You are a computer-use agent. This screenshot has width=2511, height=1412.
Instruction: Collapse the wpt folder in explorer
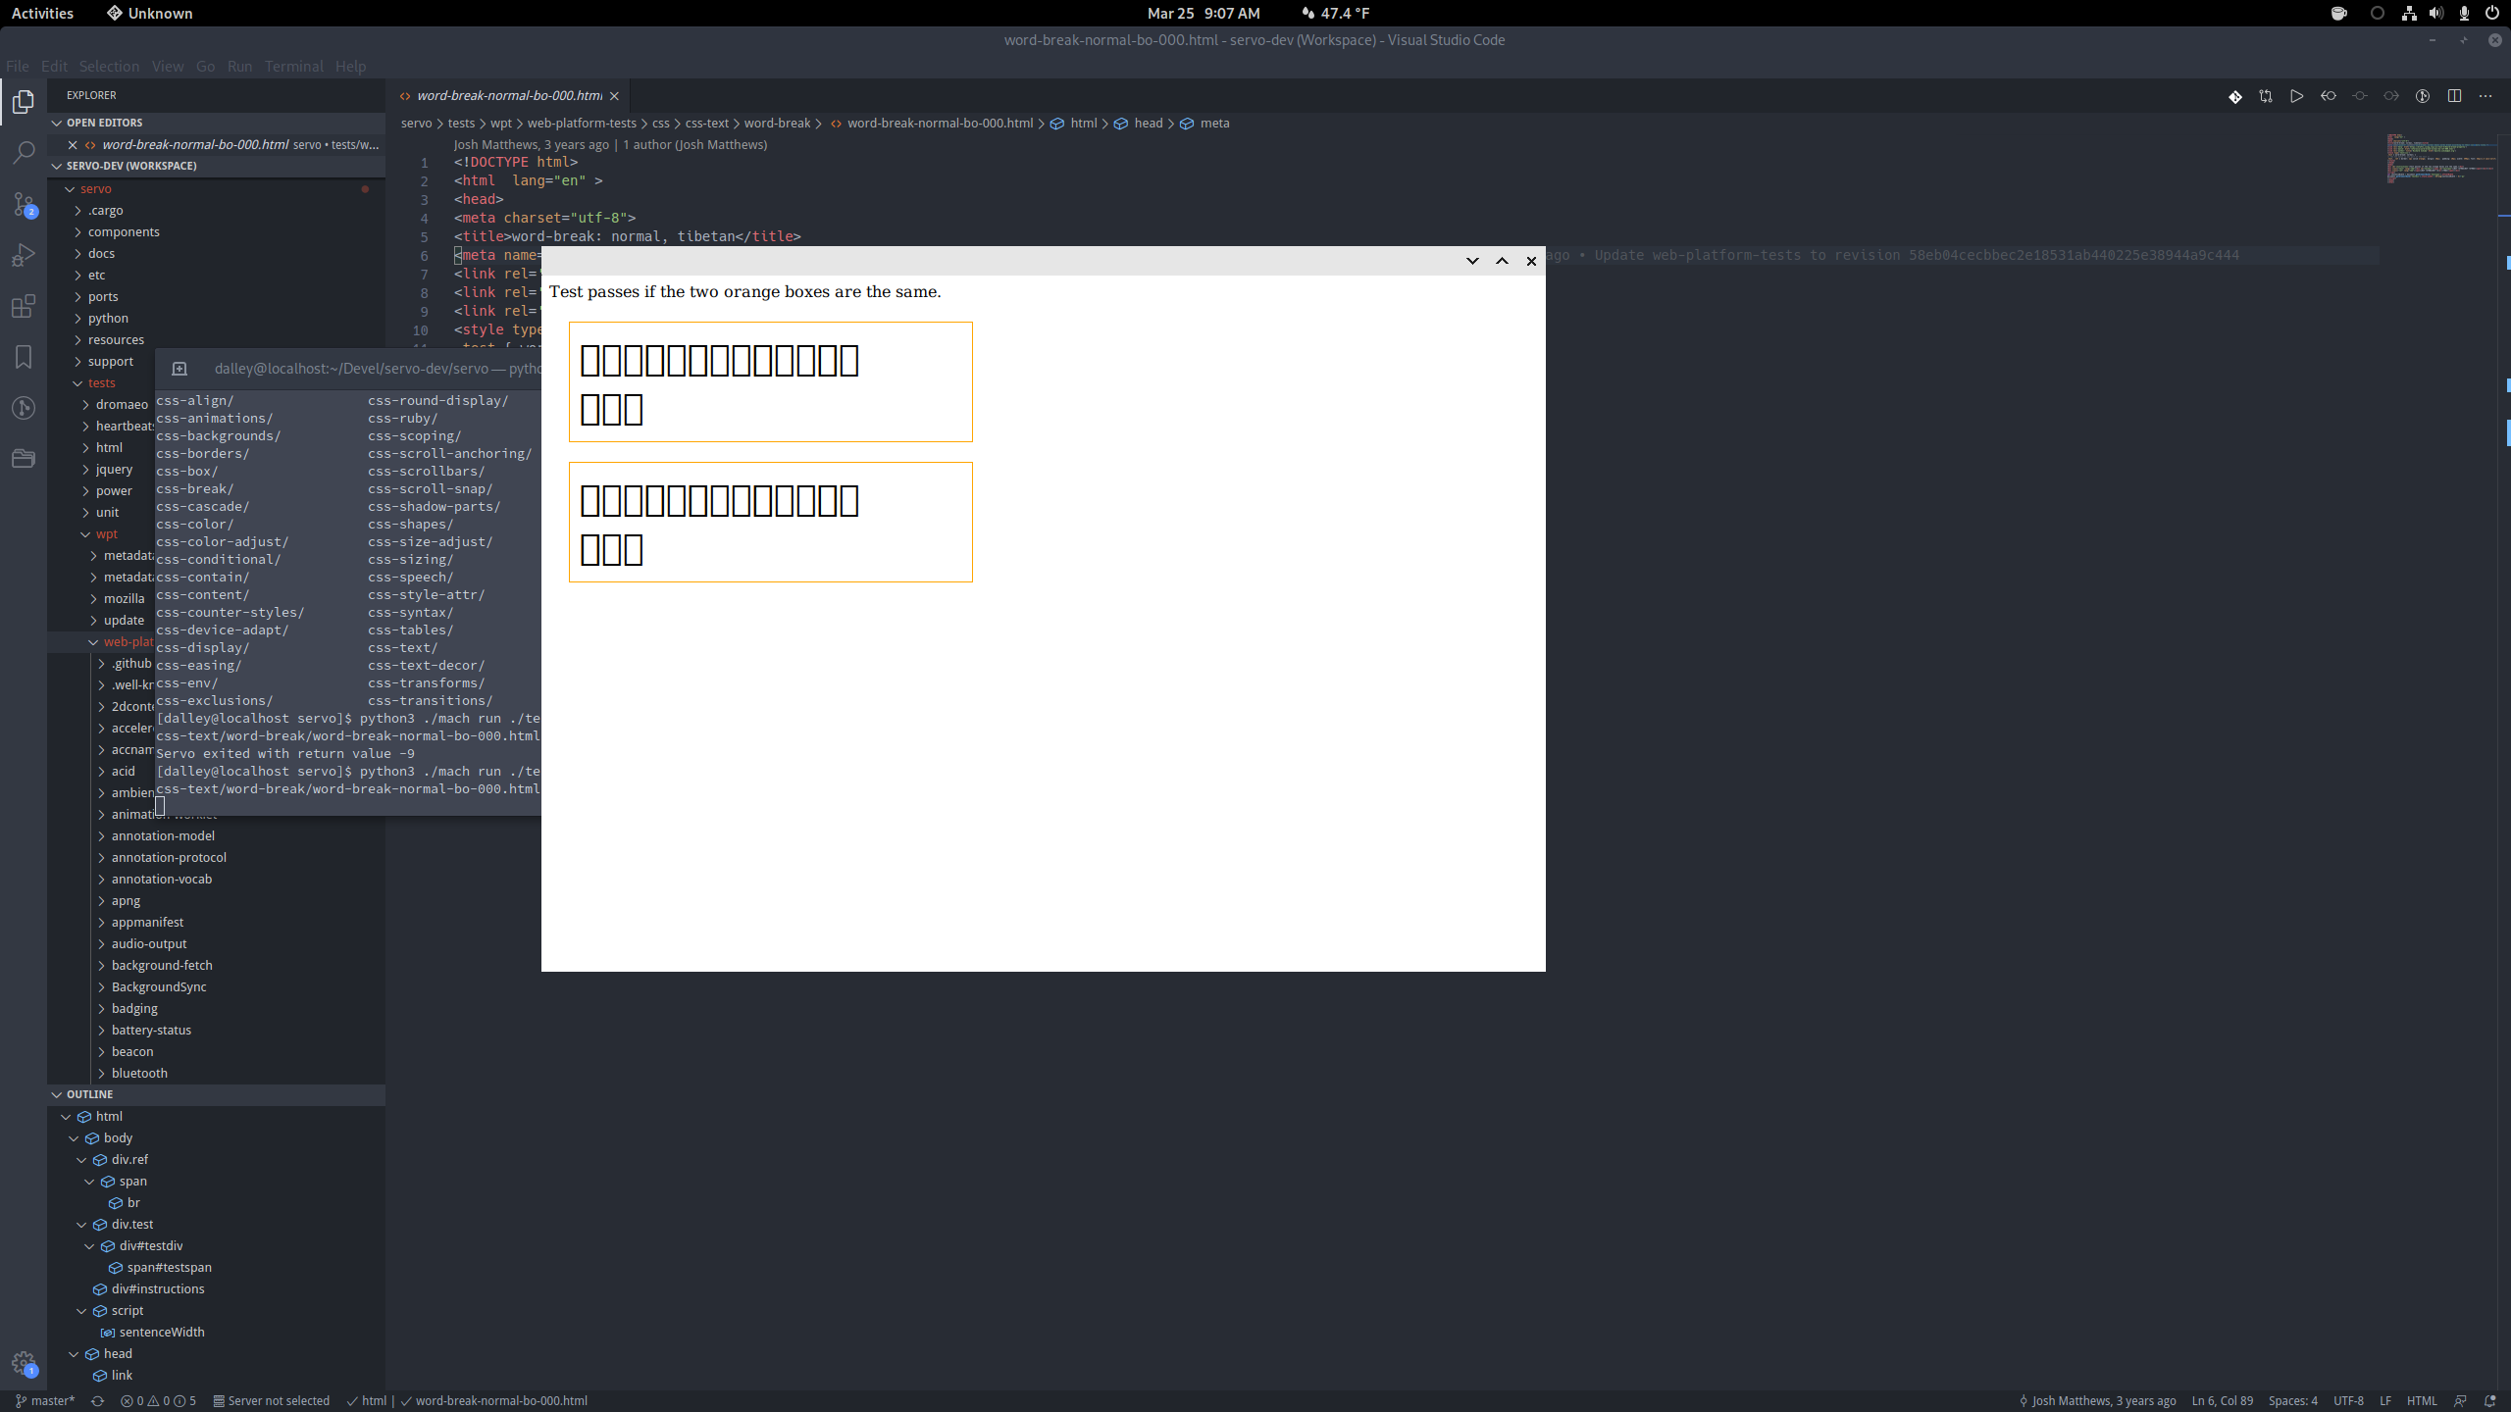[106, 534]
